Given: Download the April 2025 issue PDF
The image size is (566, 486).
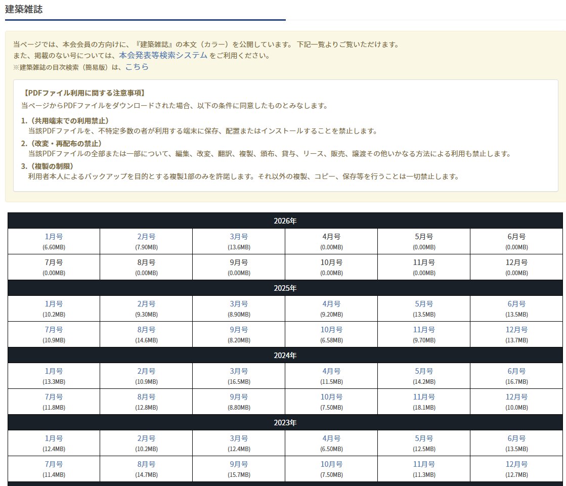Looking at the screenshot, I should coord(330,303).
